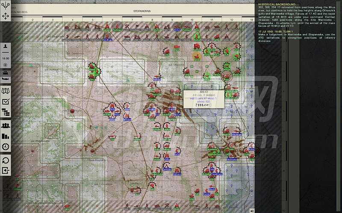Open the checkmark tasks icon
Image resolution: width=342 pixels, height=213 pixels.
tap(6, 102)
